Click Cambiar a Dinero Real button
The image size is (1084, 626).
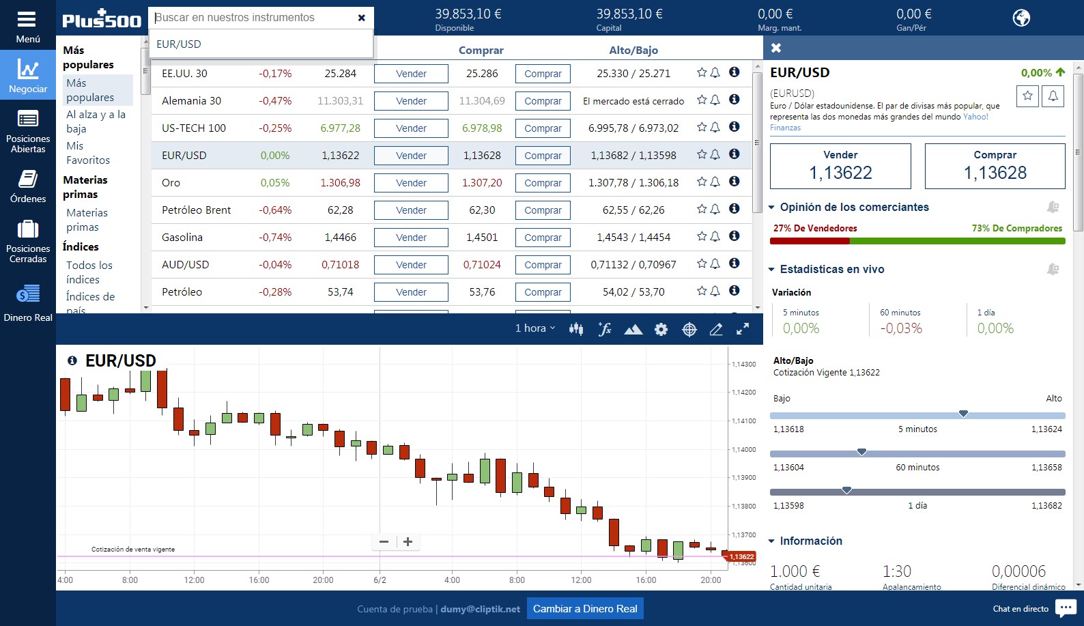point(585,608)
